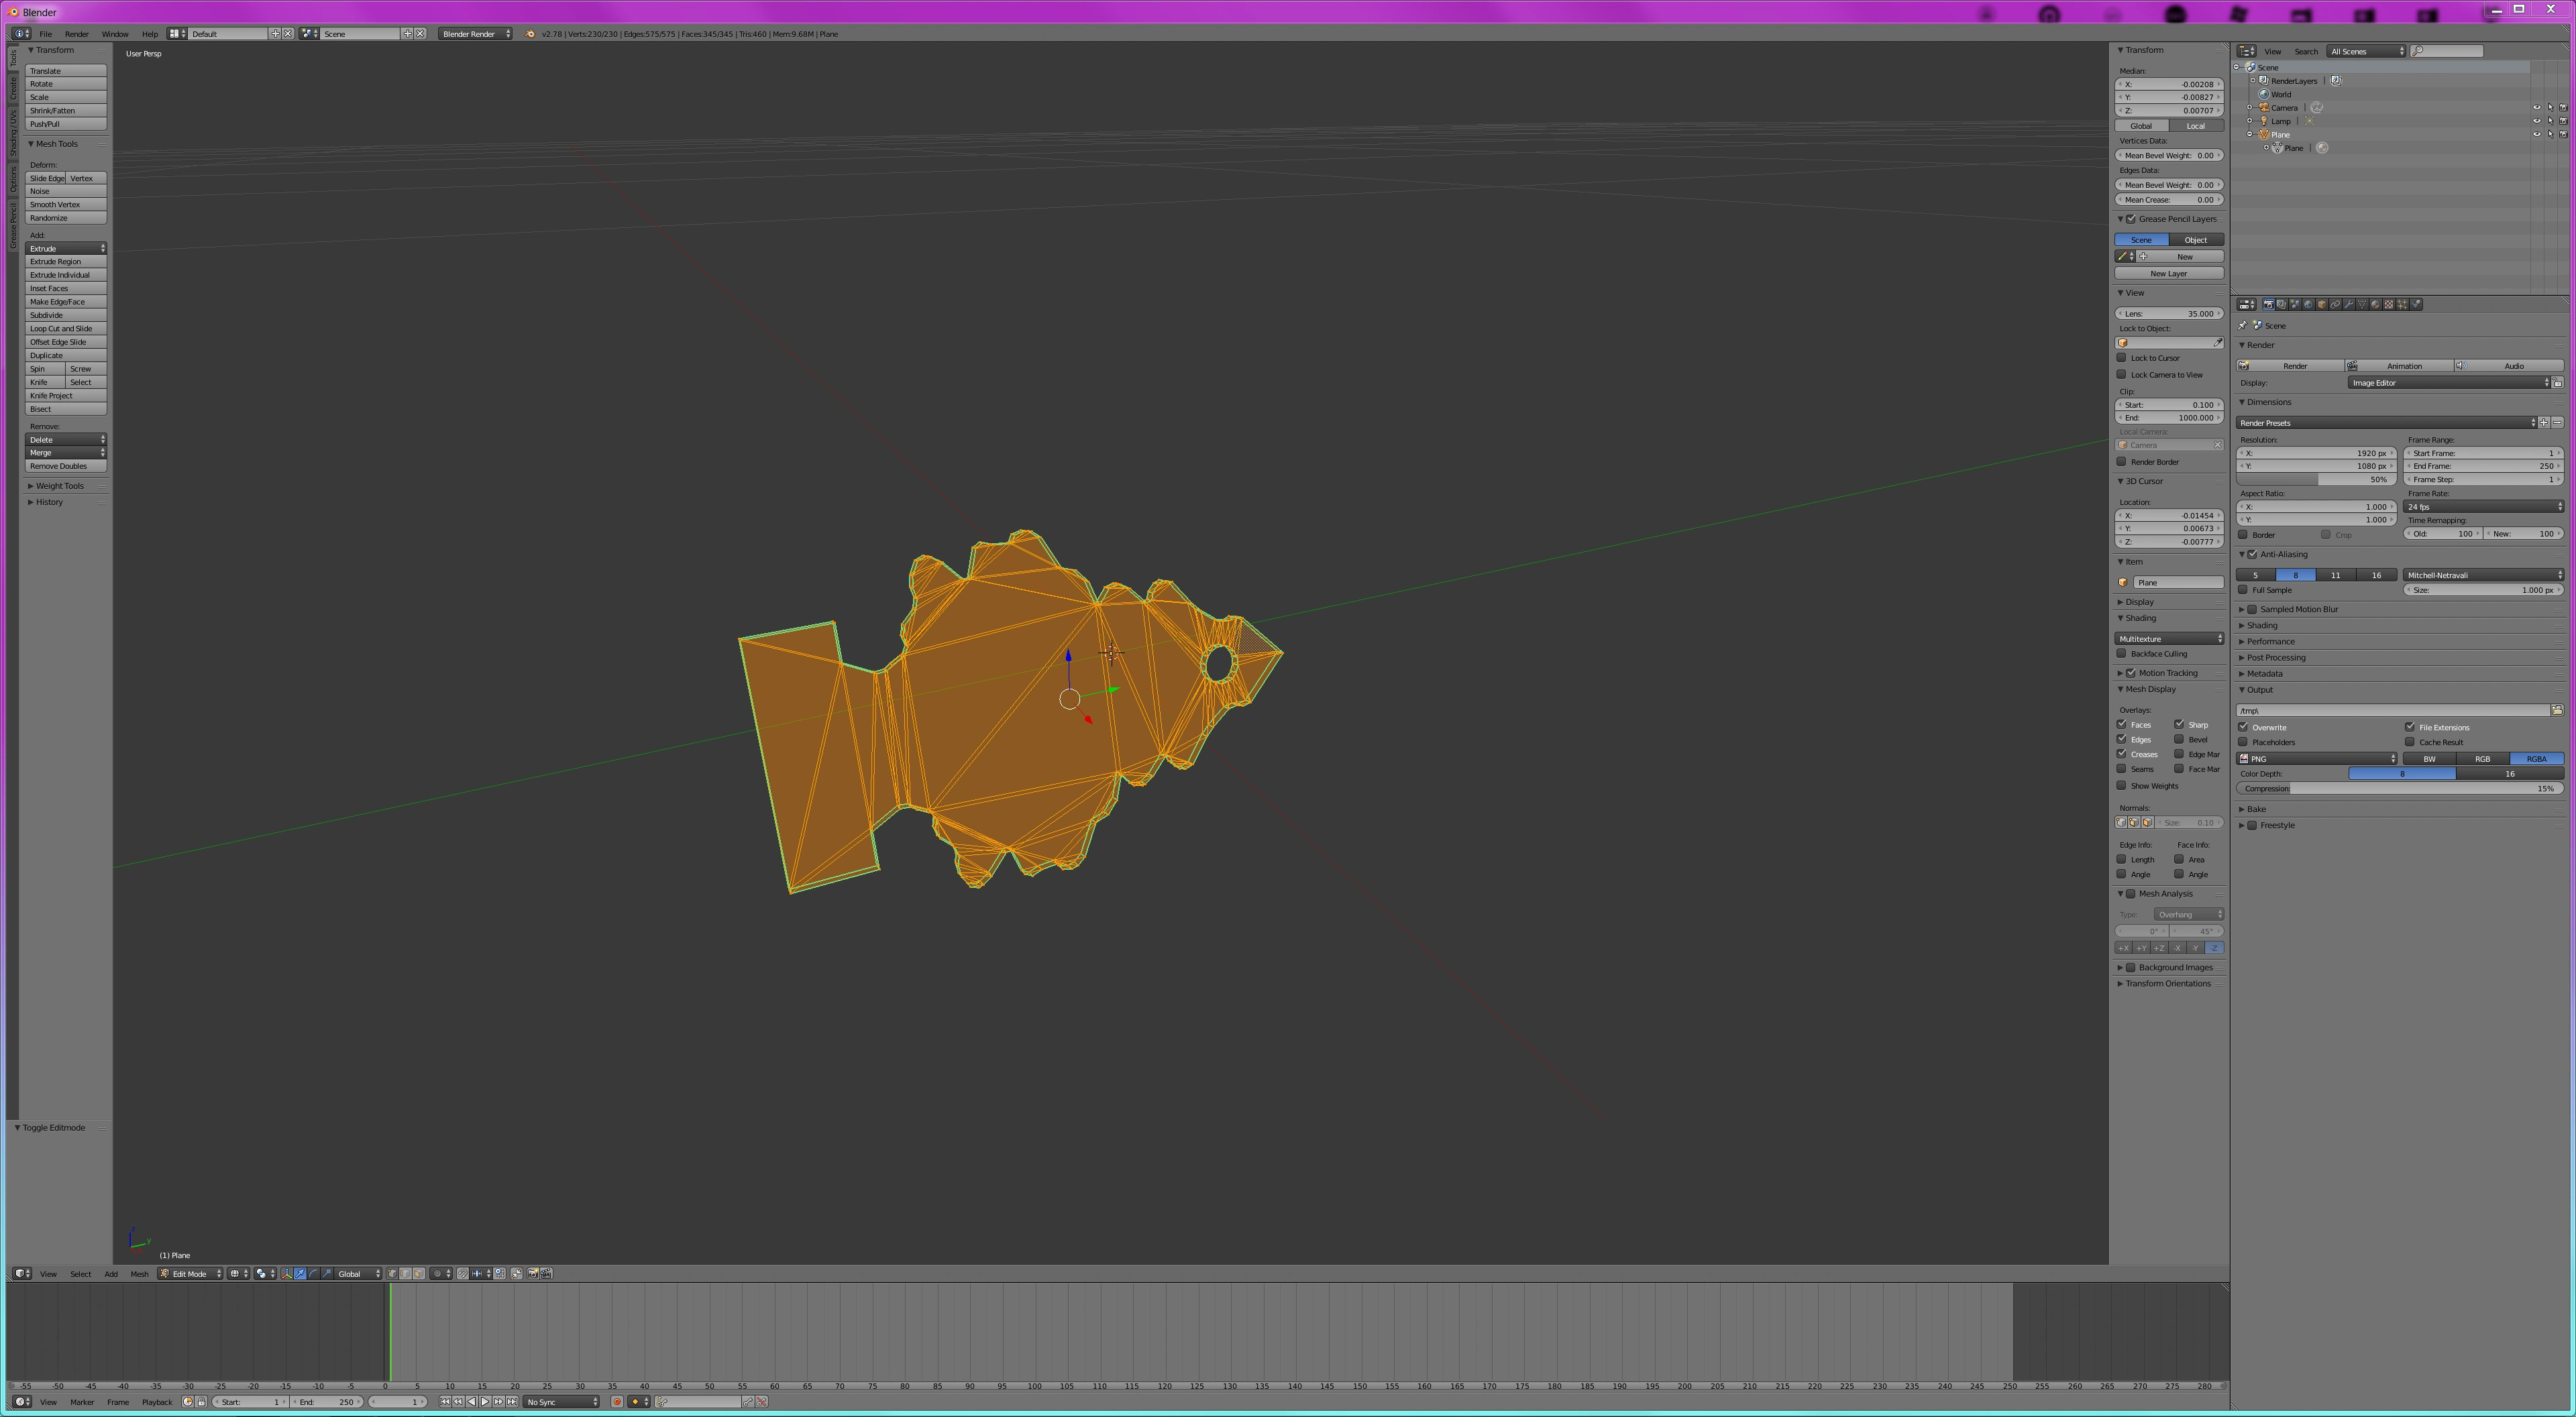2576x1417 pixels.
Task: Adjust the PNG Compression slider
Action: [2400, 789]
